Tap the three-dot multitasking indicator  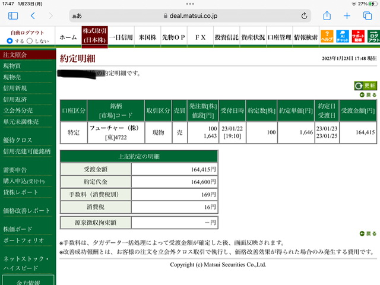point(190,4)
